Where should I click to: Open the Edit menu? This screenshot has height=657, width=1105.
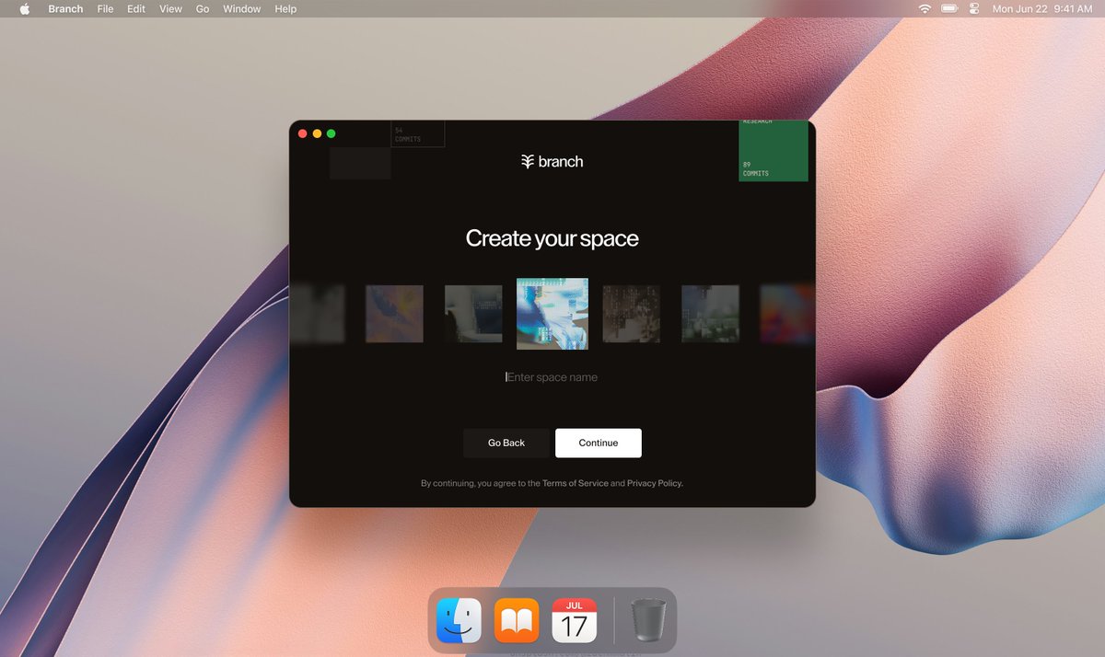tap(136, 8)
